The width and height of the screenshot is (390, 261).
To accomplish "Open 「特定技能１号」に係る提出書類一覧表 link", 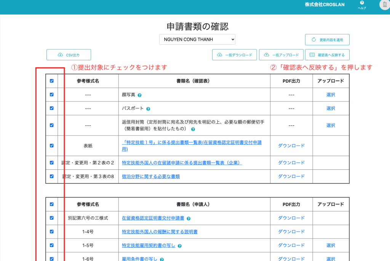I will pos(192,146).
